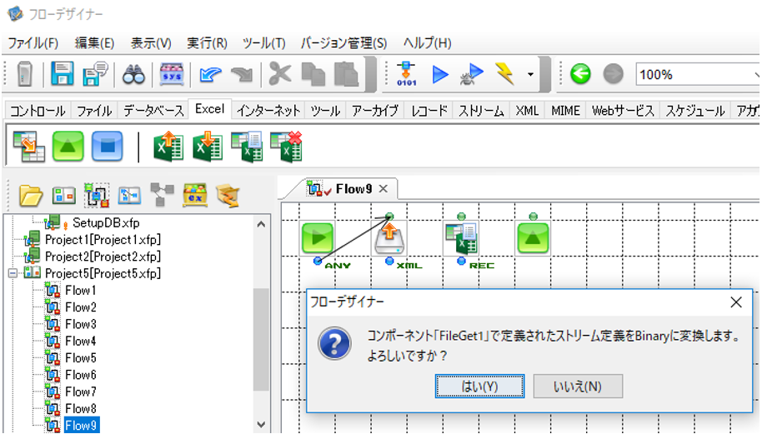Select Project2[Project2.xfp] in tree
The height and width of the screenshot is (434, 762).
(x=103, y=257)
